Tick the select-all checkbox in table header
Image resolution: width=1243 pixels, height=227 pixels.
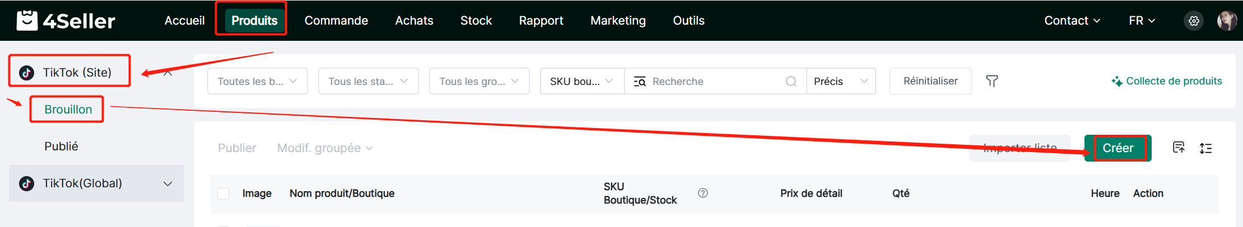coord(224,193)
